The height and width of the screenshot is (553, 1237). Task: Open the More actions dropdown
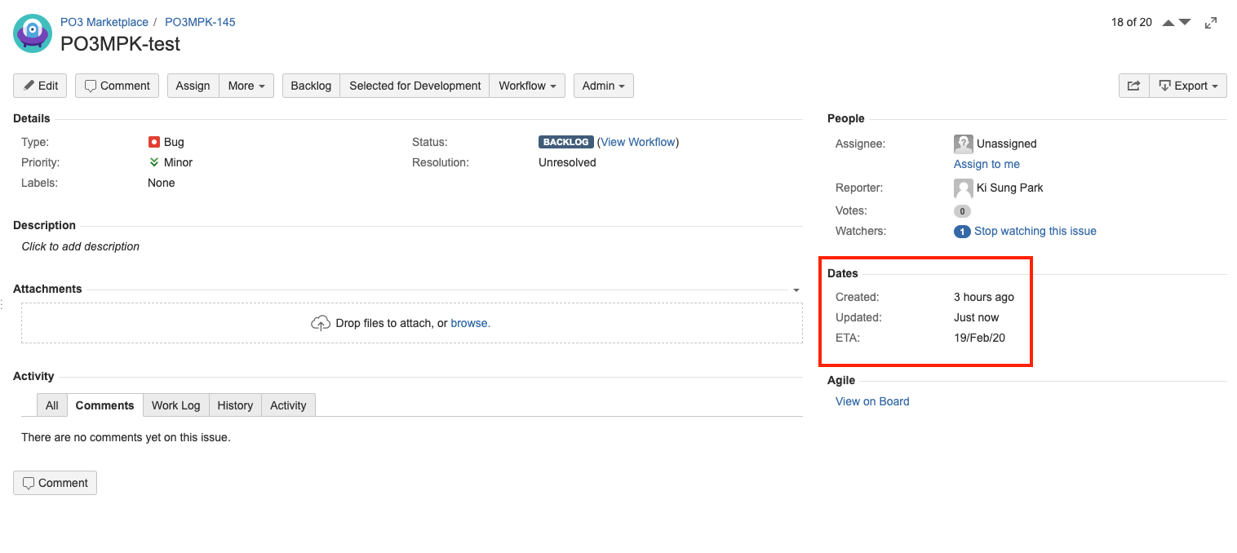(x=246, y=86)
